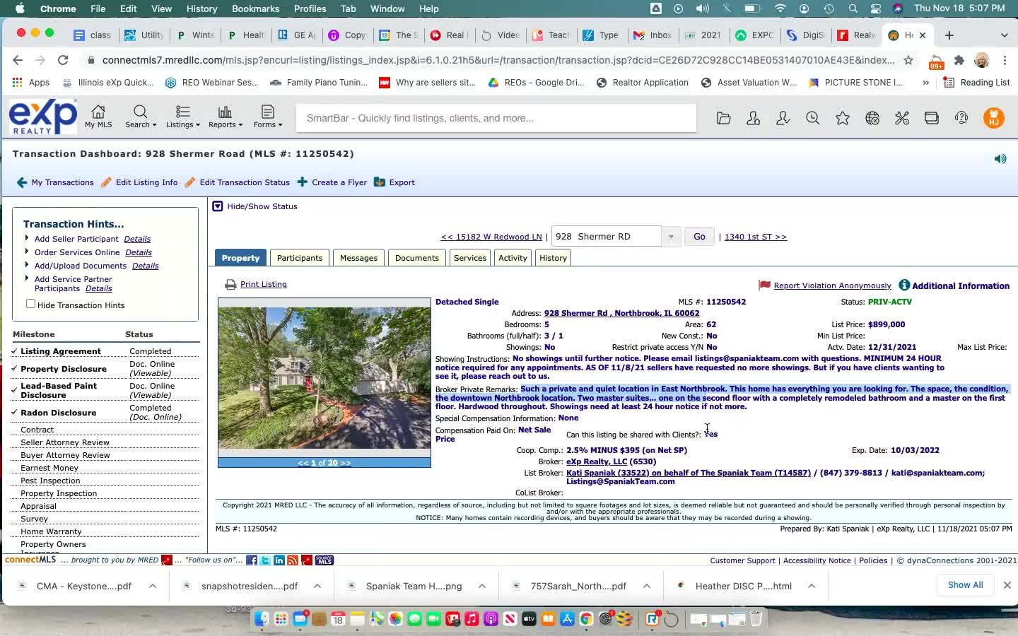Bookmark this page star icon

pyautogui.click(x=908, y=60)
